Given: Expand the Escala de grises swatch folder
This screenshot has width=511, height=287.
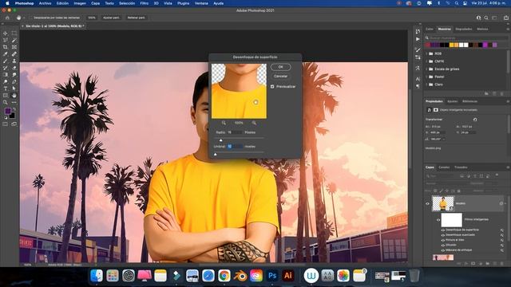Looking at the screenshot, I should 427,69.
